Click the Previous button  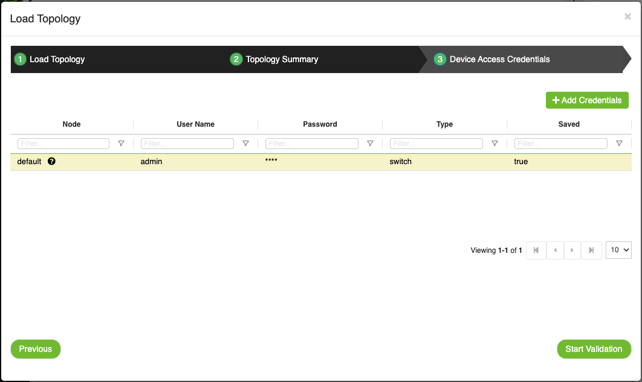[x=36, y=349]
